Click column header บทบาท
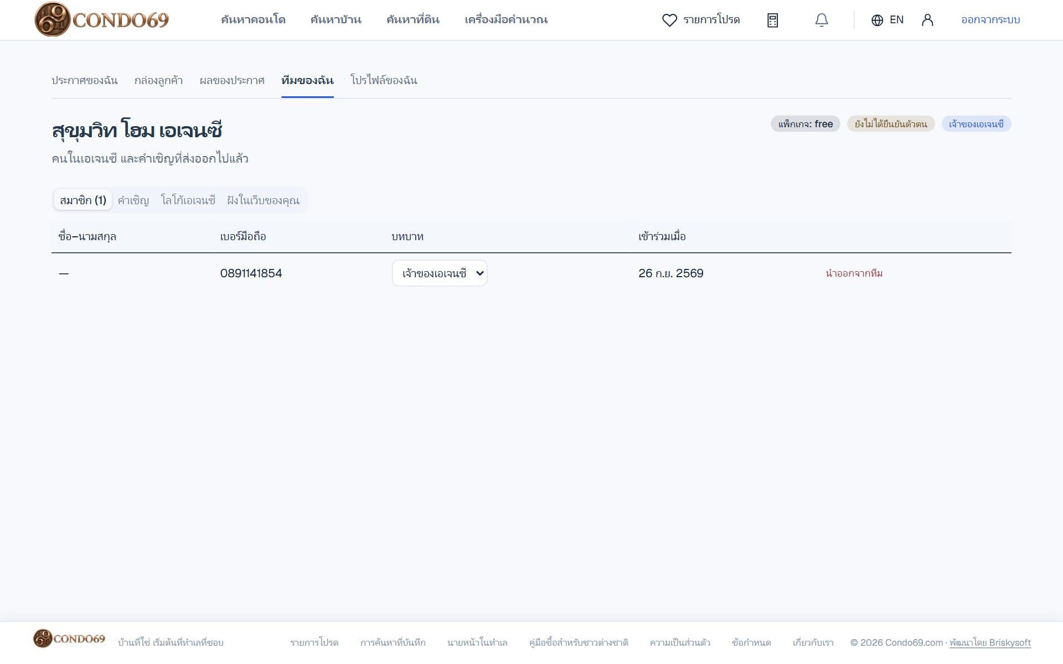 tap(407, 237)
